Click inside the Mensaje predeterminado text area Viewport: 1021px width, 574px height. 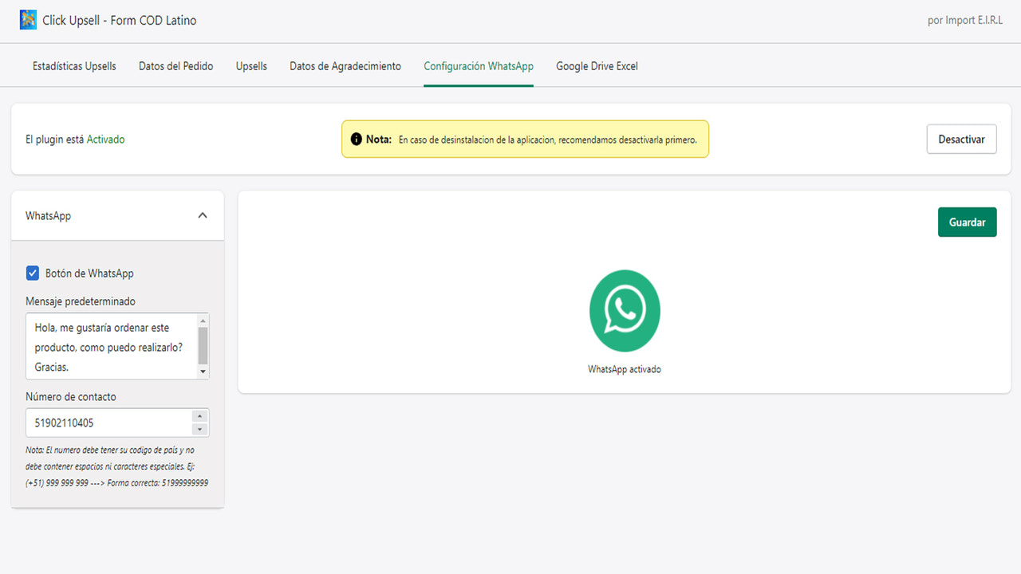[x=108, y=345]
